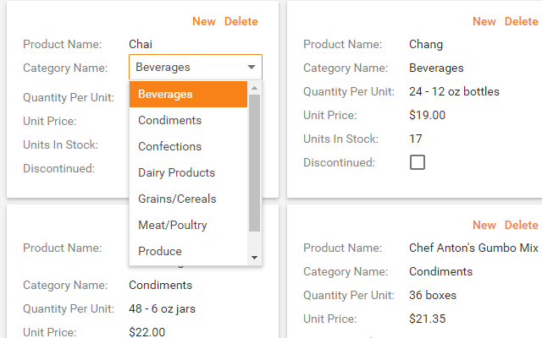The height and width of the screenshot is (338, 542).
Task: Toggle Discontinued checkbox for Chang
Action: pyautogui.click(x=417, y=162)
